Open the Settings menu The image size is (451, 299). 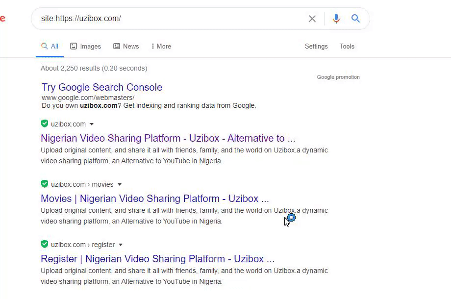316,46
